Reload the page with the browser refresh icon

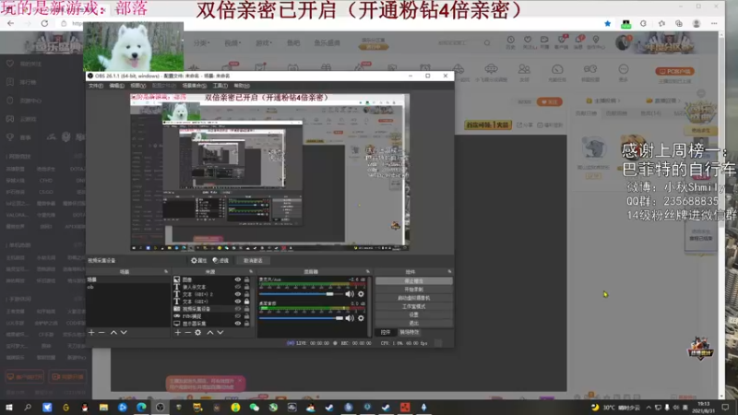[x=44, y=24]
